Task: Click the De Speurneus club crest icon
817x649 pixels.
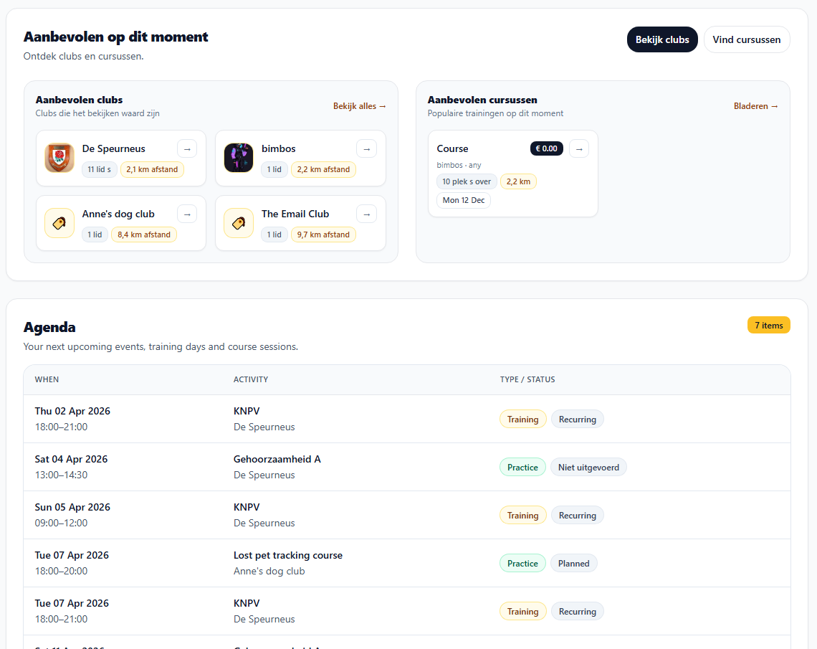Action: [59, 158]
